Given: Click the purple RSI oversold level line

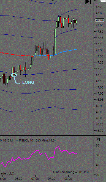Looking at the screenshot, I should [47, 170].
